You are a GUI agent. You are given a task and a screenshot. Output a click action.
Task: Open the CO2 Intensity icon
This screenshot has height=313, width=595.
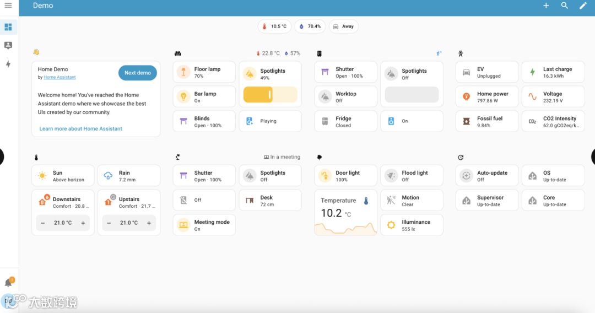click(532, 121)
